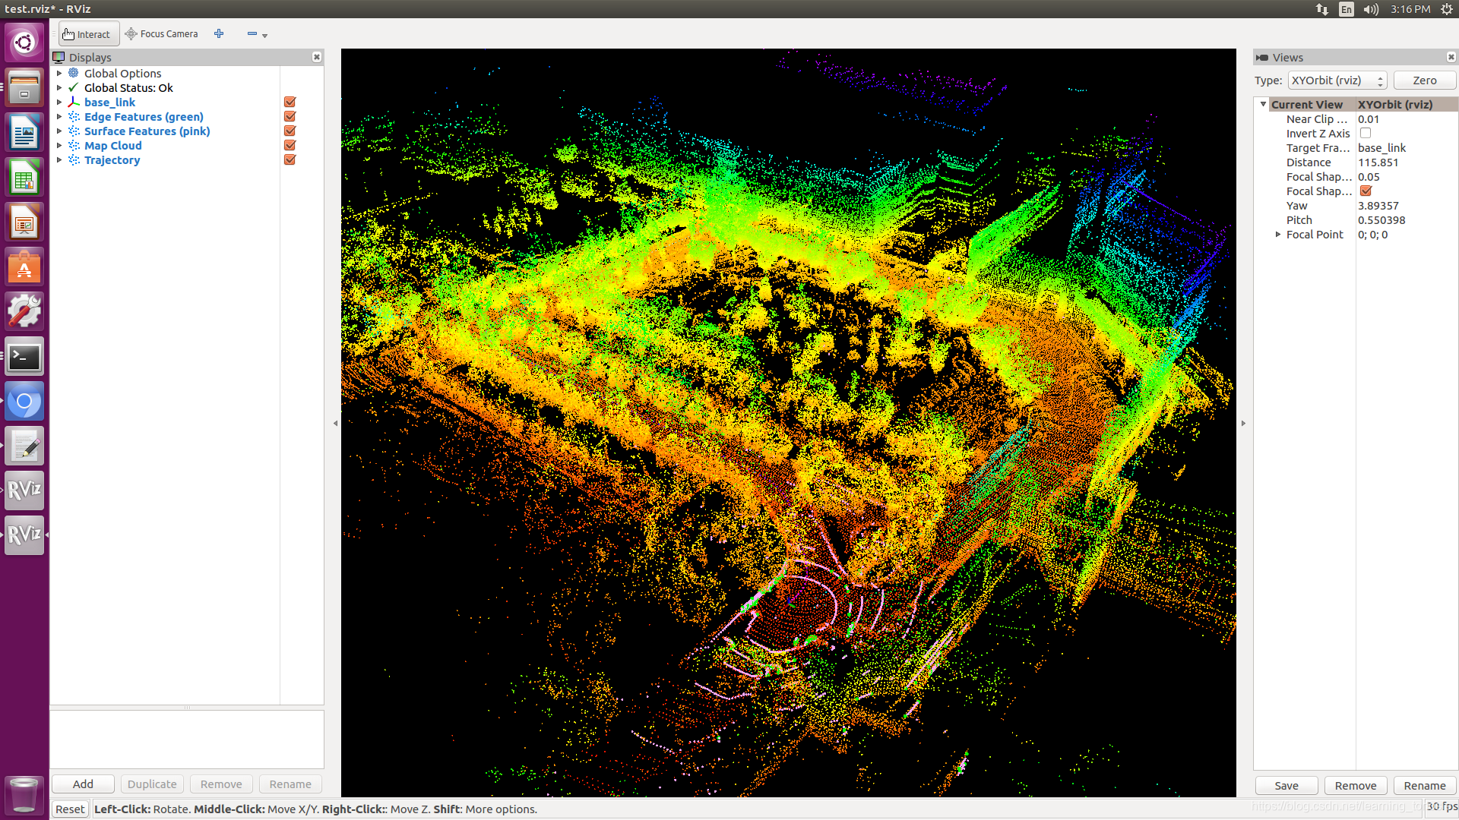Click the Global Options gear icon
This screenshot has height=820, width=1459.
click(74, 74)
